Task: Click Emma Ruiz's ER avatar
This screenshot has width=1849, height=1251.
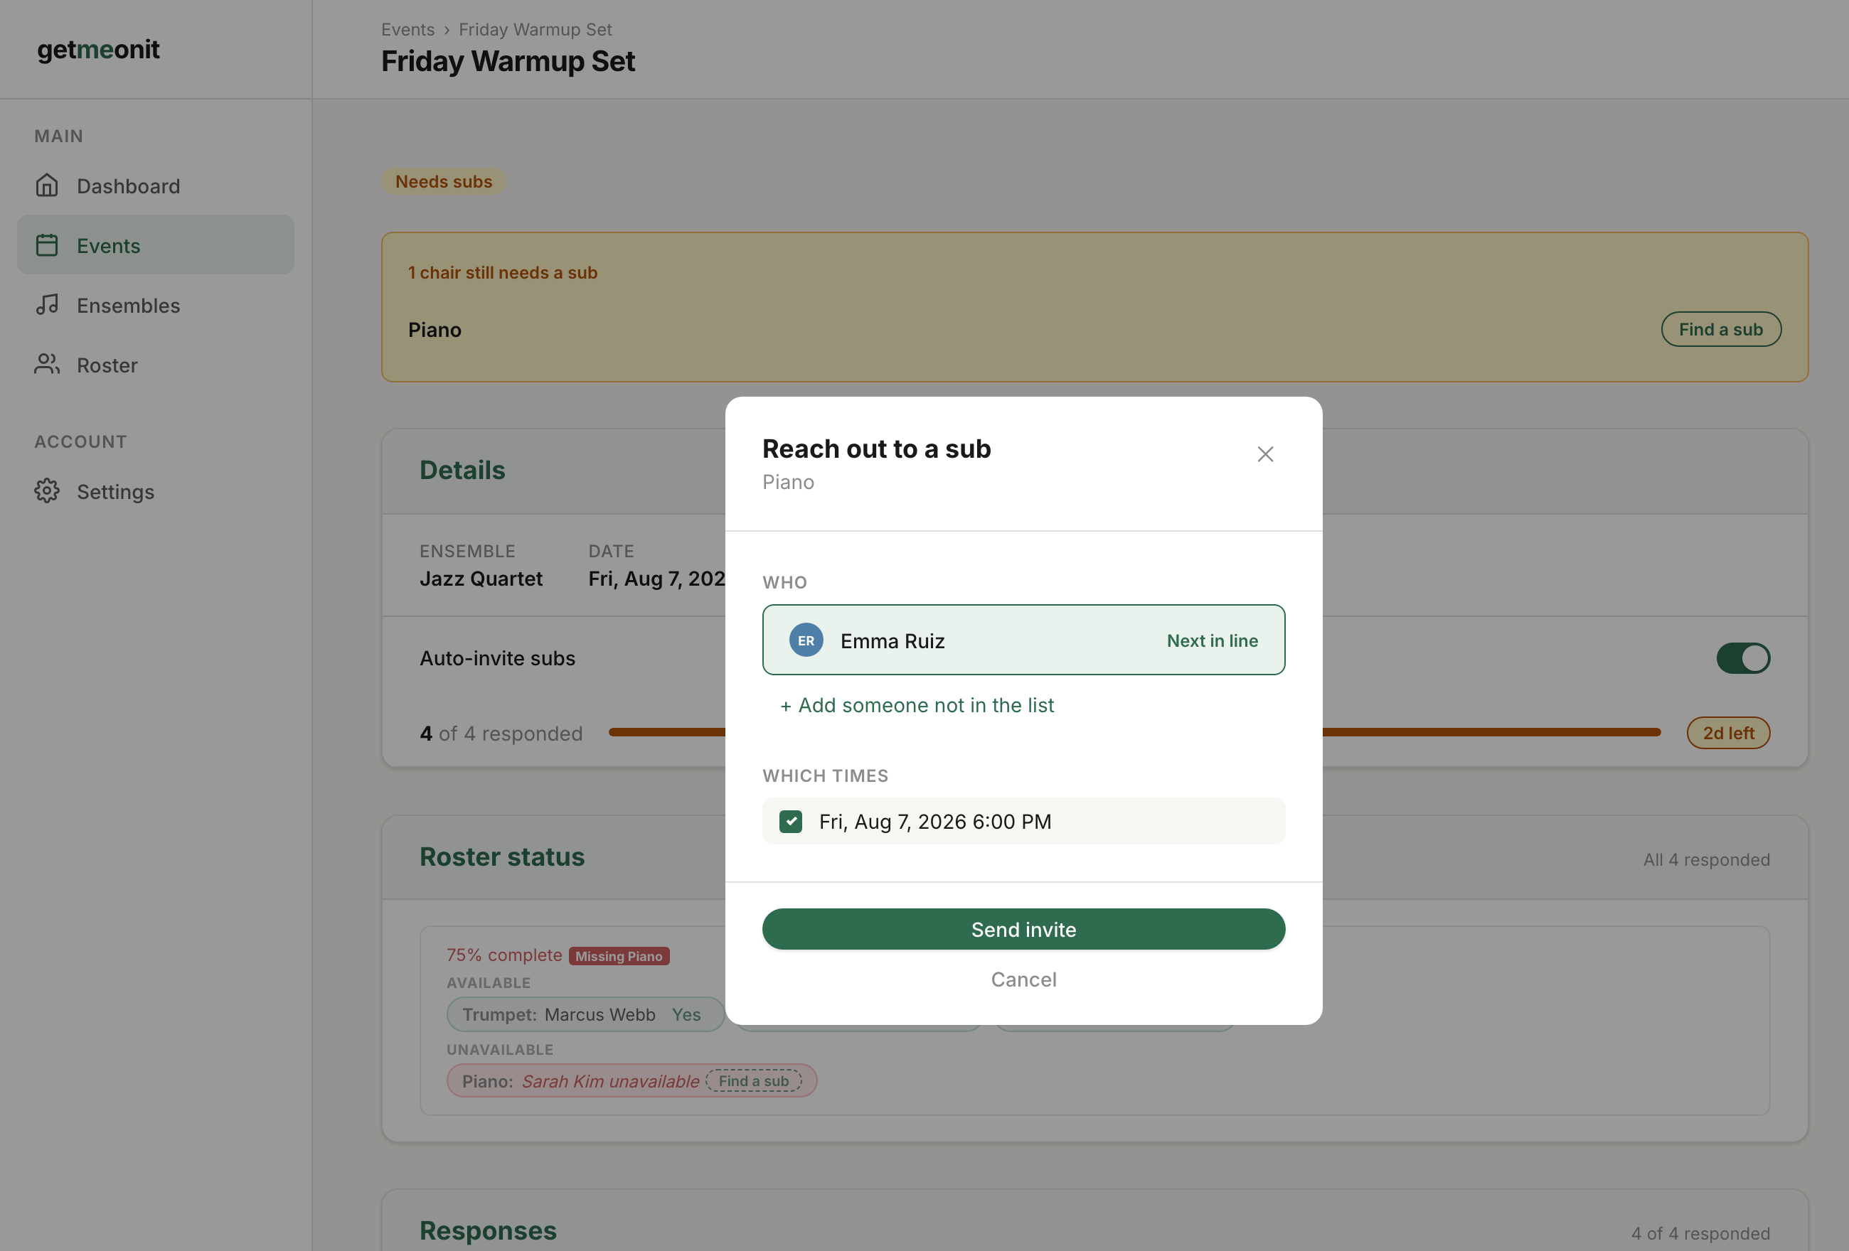Action: pos(806,640)
